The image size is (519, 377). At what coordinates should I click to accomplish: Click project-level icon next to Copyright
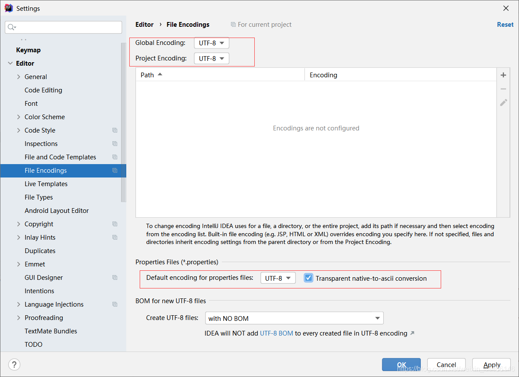click(x=115, y=224)
